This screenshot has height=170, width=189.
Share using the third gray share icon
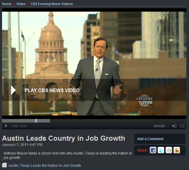[169, 150]
